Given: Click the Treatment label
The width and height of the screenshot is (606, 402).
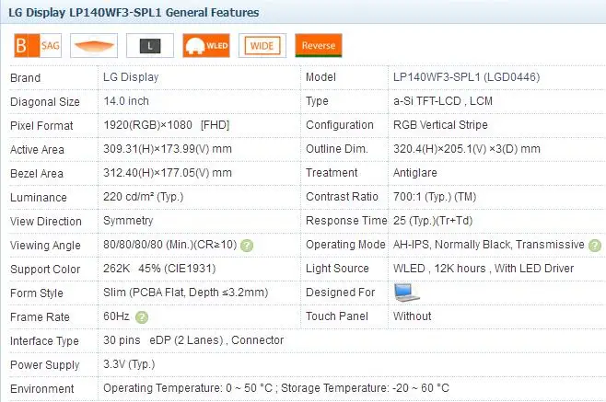Looking at the screenshot, I should coord(332,173).
